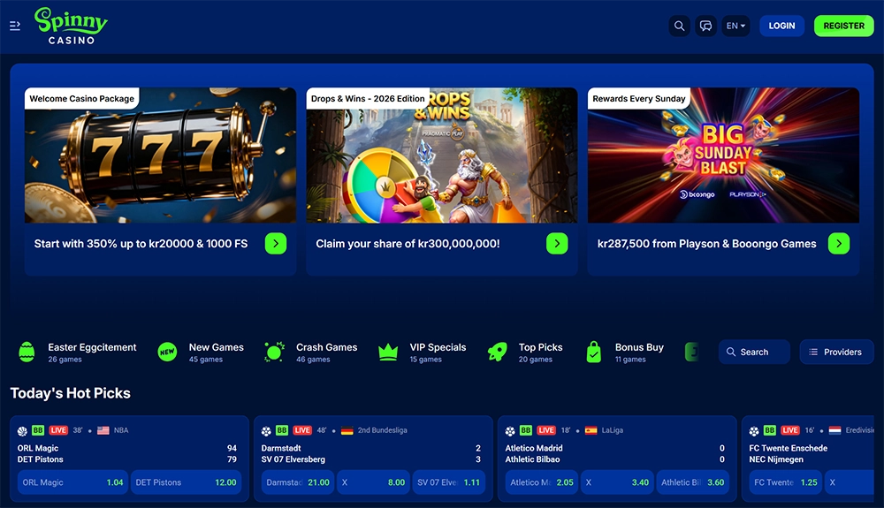The image size is (884, 508).
Task: Click BB badge on NBA match card
Action: [x=38, y=430]
